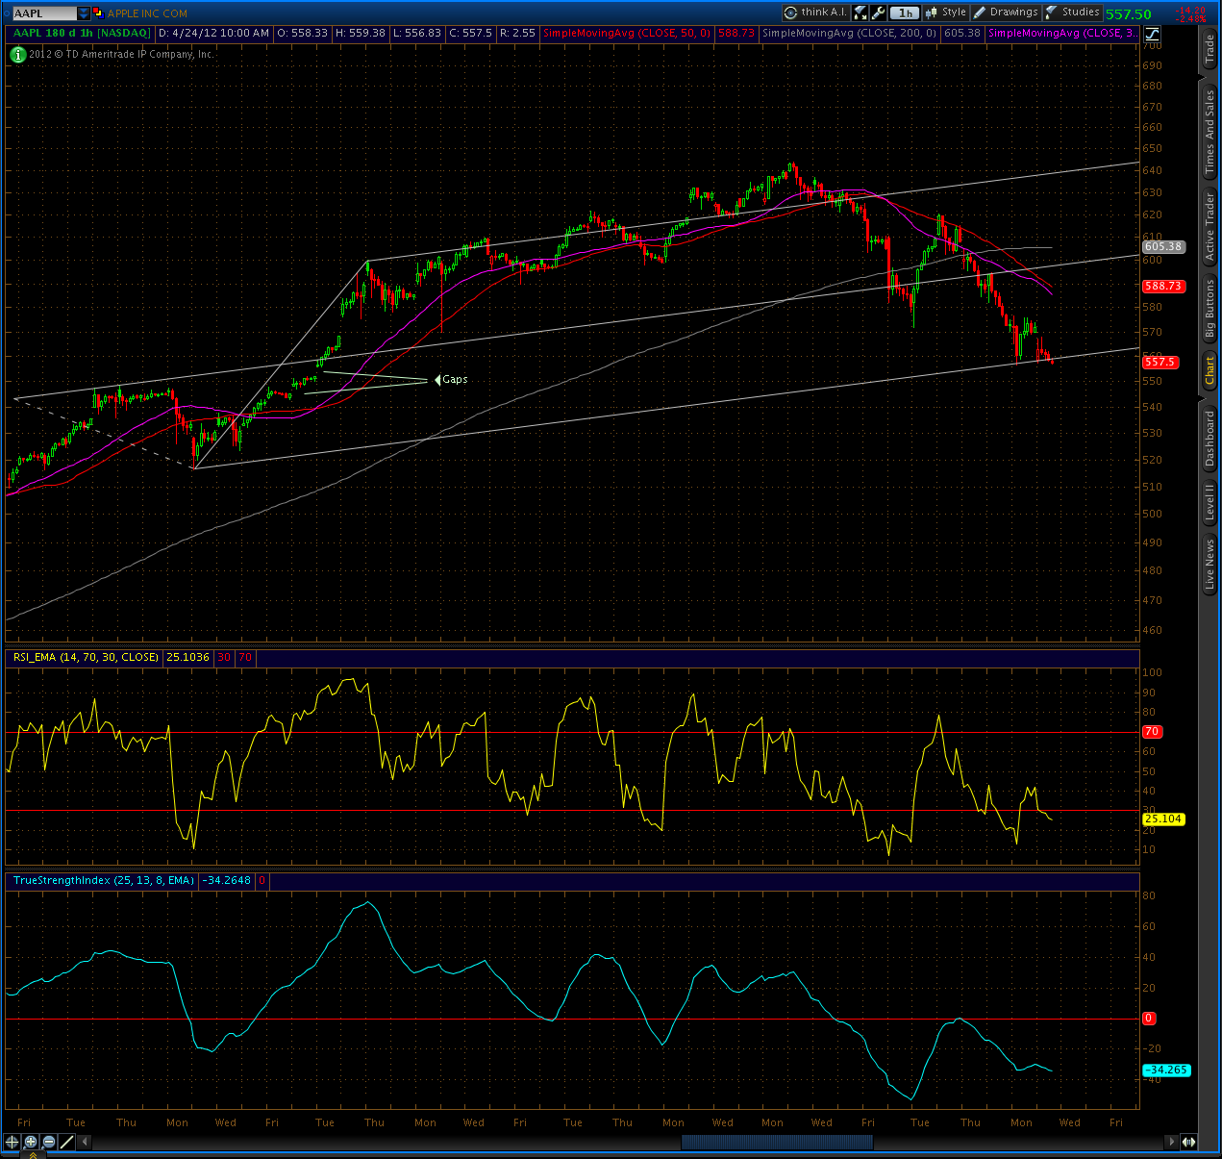Viewport: 1222px width, 1159px height.
Task: Click the L: 556.83 low value
Action: click(x=416, y=33)
